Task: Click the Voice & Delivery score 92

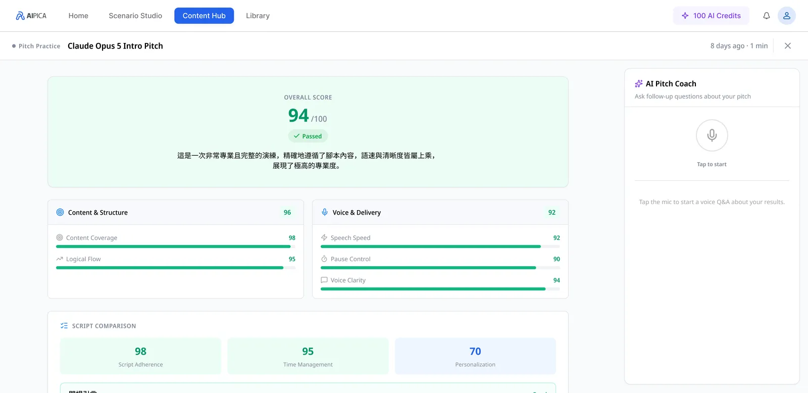Action: click(552, 213)
